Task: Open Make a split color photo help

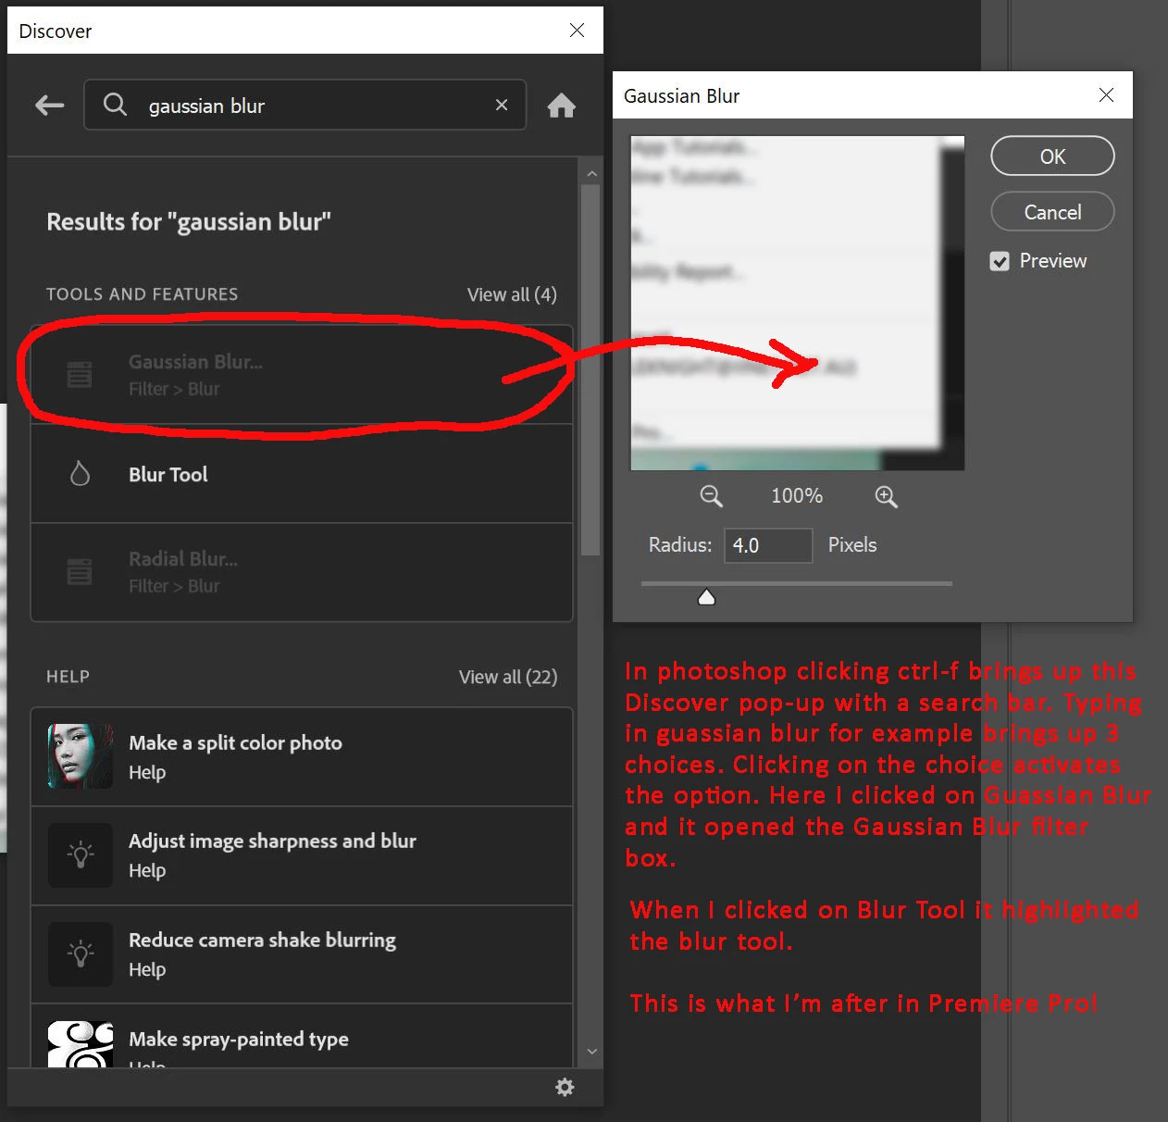Action: coord(302,757)
